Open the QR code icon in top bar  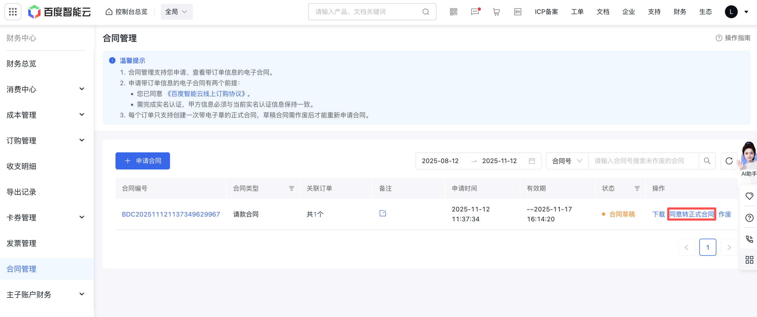(453, 11)
